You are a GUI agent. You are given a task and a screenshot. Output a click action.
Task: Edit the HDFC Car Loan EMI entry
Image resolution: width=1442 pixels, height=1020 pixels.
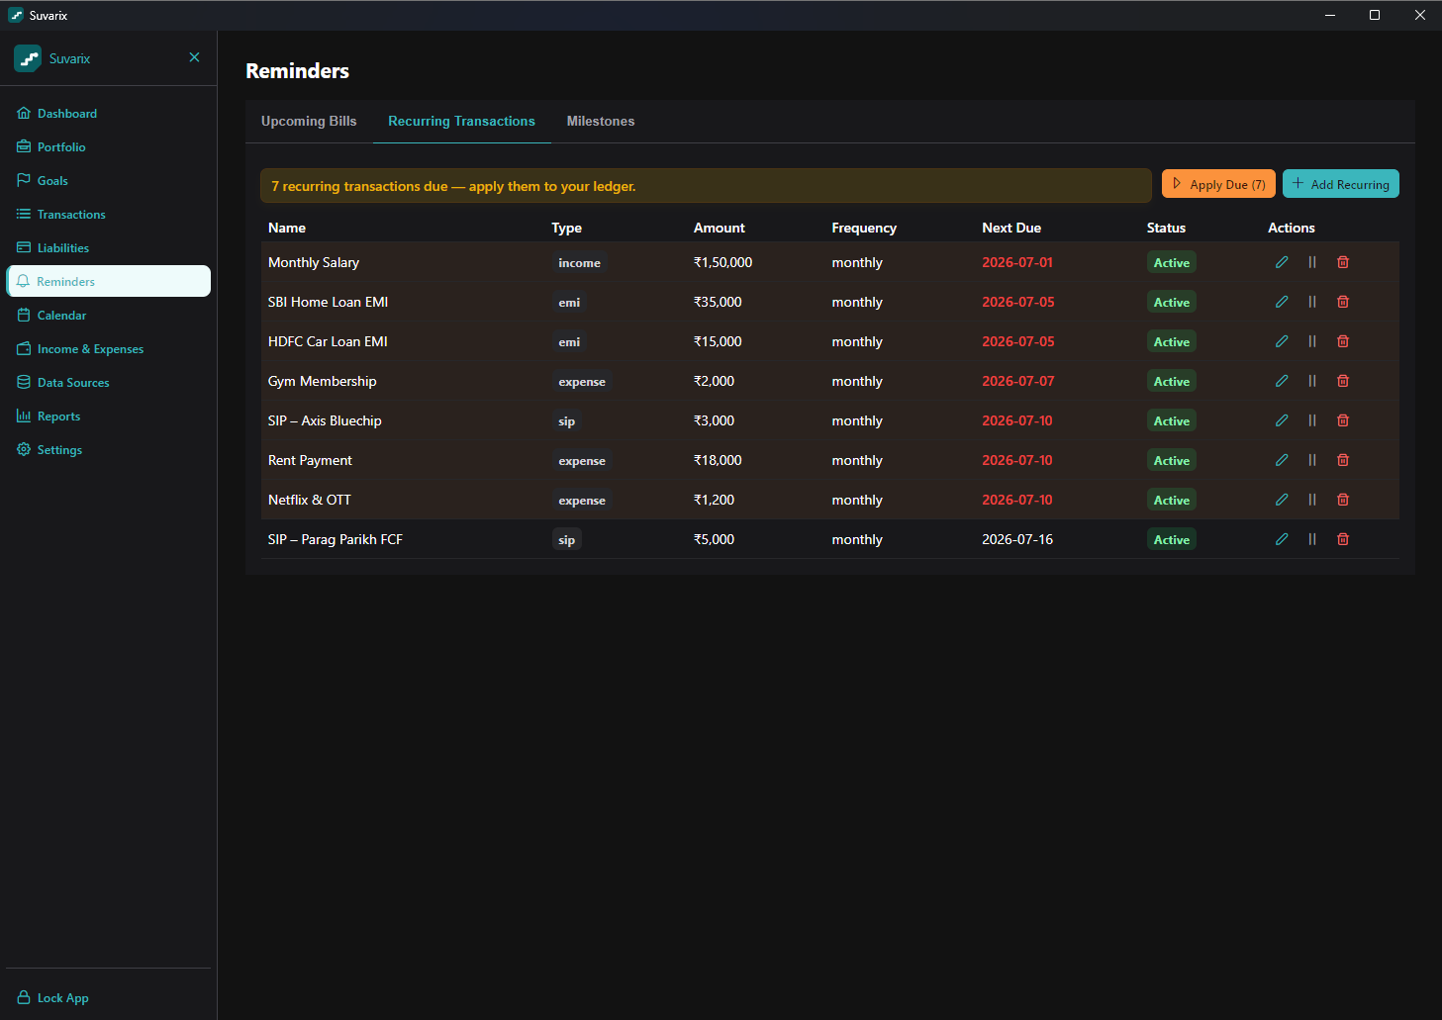click(1282, 341)
